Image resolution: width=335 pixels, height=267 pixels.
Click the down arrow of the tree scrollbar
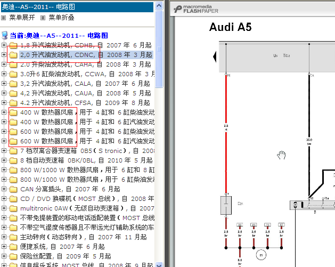159,264
